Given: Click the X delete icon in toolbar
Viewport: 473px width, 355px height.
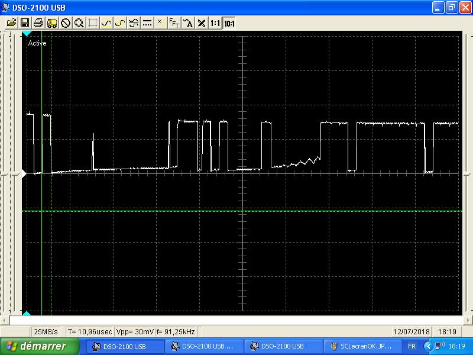Looking at the screenshot, I should click(202, 23).
